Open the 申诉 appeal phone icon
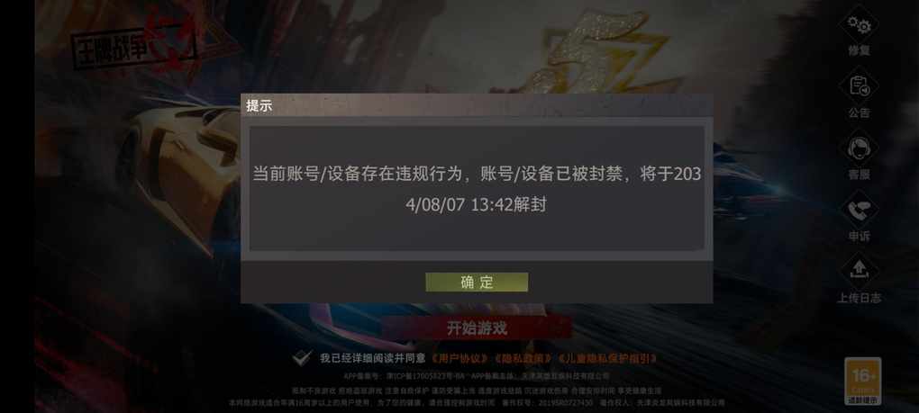The image size is (919, 413). [859, 218]
